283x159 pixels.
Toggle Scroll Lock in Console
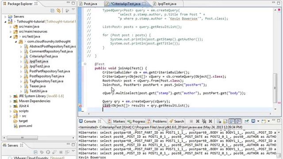tap(226, 121)
